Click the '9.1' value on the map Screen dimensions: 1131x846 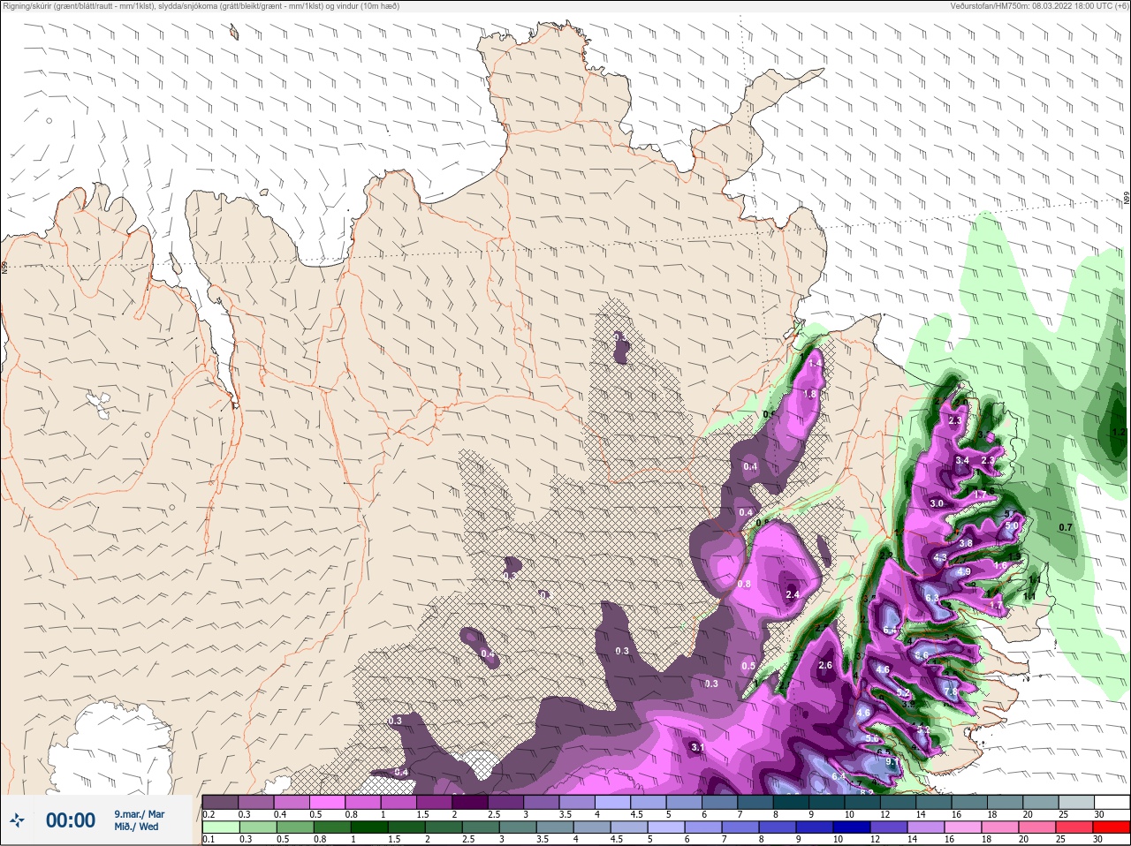point(892,761)
